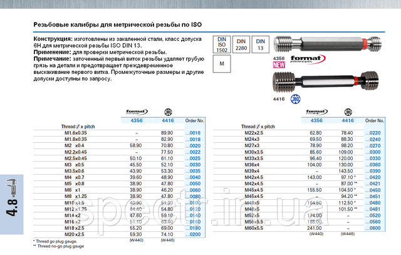401x255 pixels.
Task: Select the M60x5.5 thread row label
Action: click(254, 228)
